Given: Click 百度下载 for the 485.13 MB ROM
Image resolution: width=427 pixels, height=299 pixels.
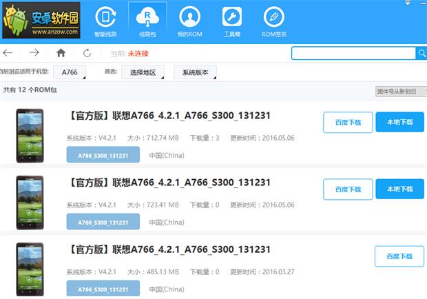Looking at the screenshot, I should point(399,256).
